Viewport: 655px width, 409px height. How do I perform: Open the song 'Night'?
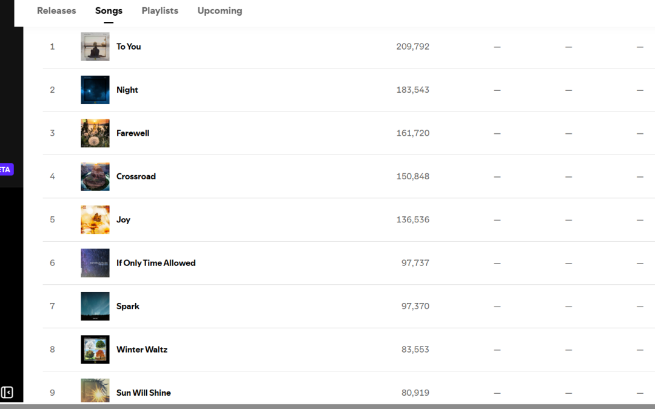127,89
